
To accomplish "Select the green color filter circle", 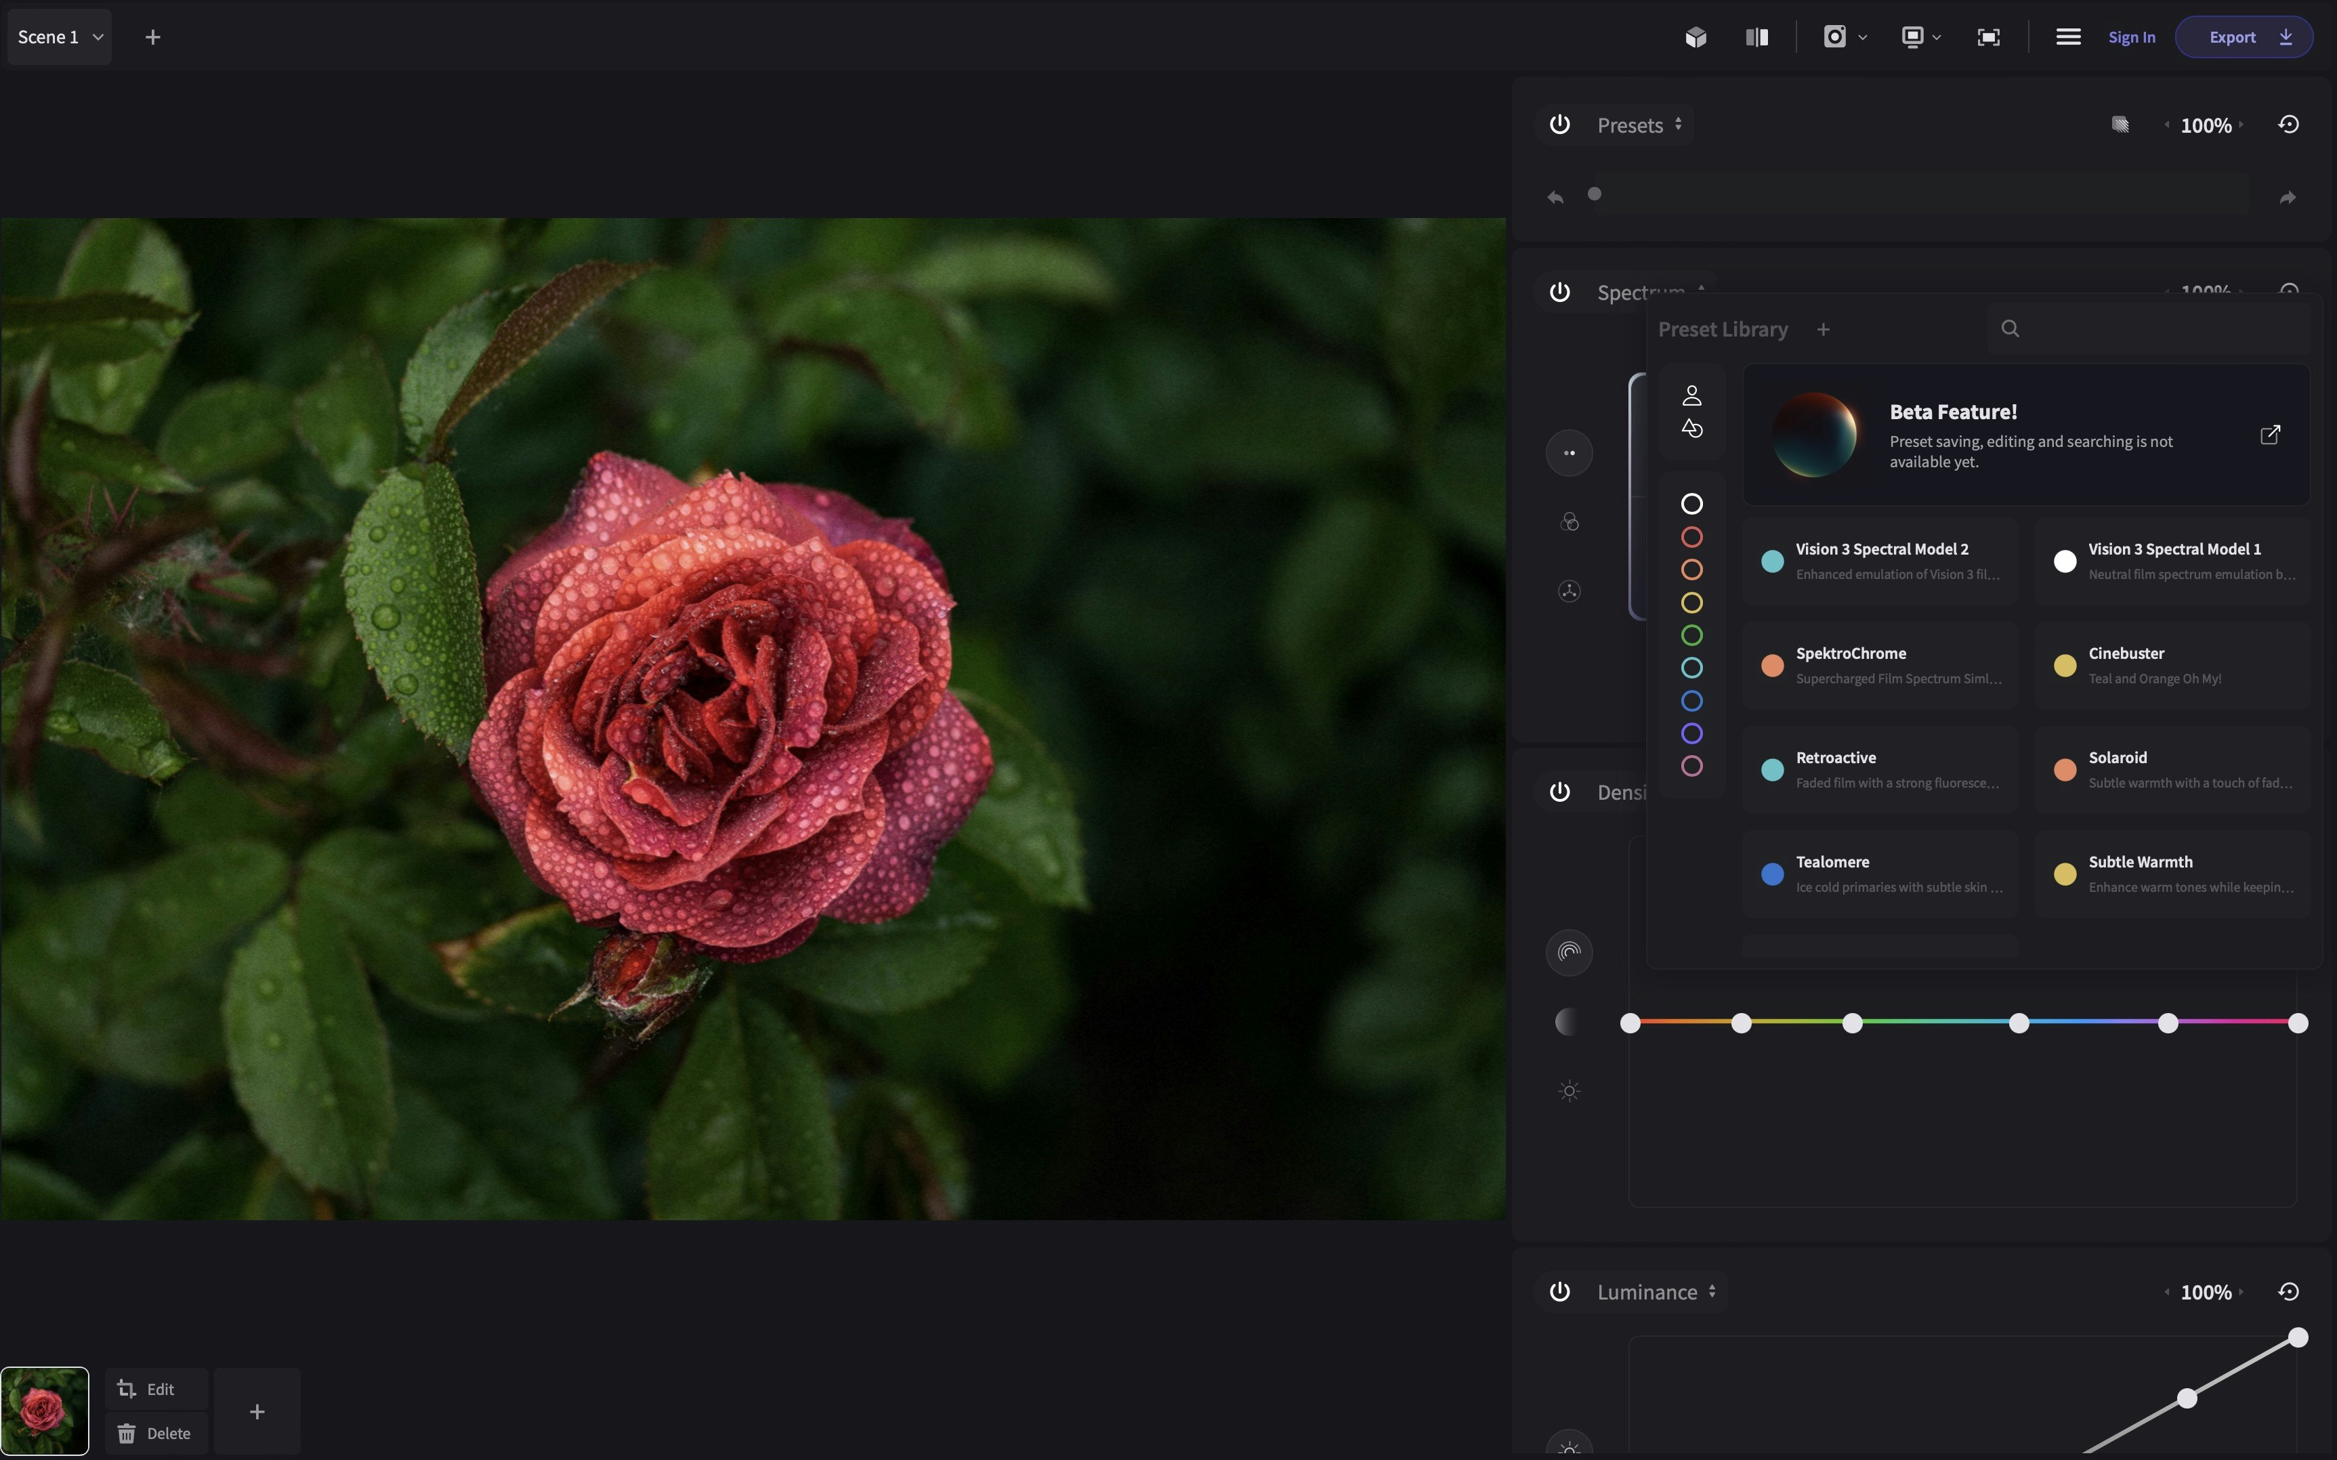I will click(1691, 635).
